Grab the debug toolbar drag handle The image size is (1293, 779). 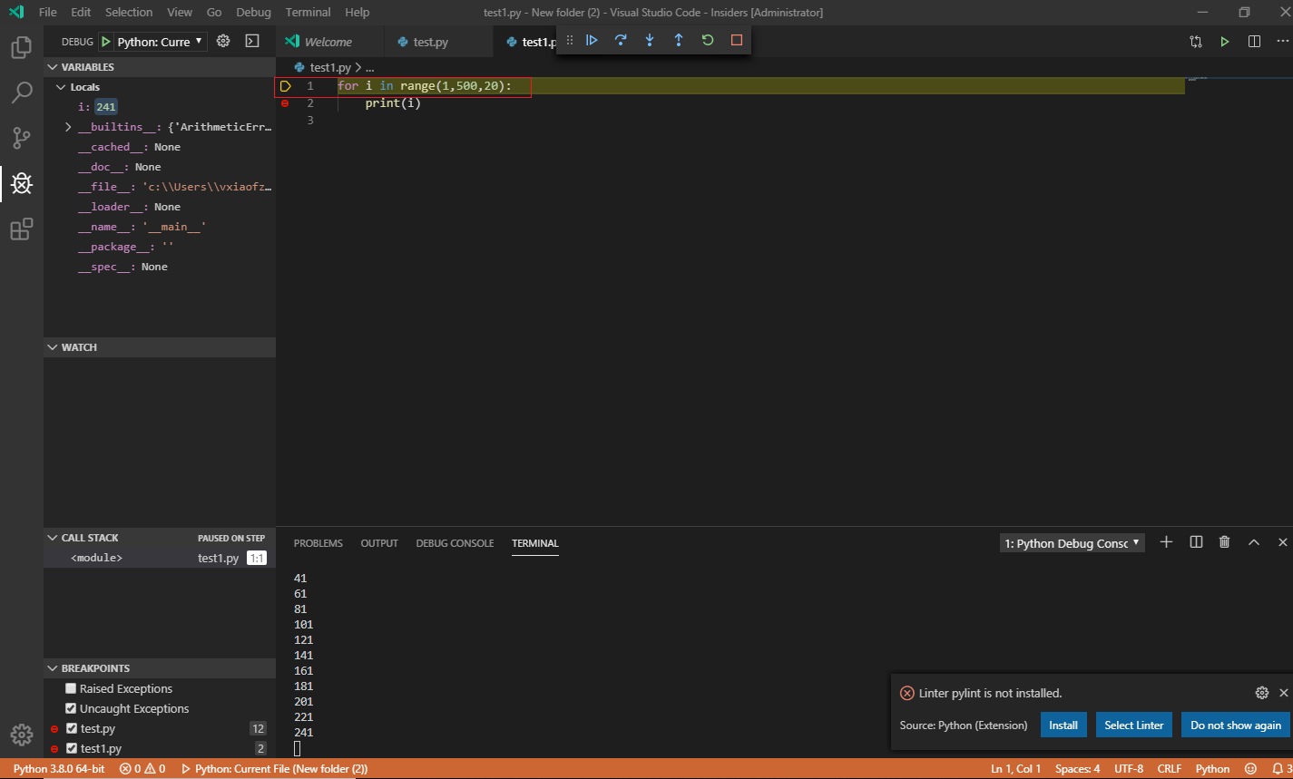570,40
